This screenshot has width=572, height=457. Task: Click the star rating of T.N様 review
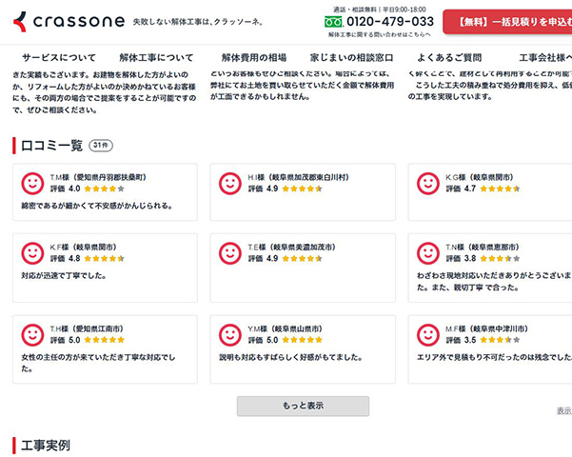coord(500,258)
